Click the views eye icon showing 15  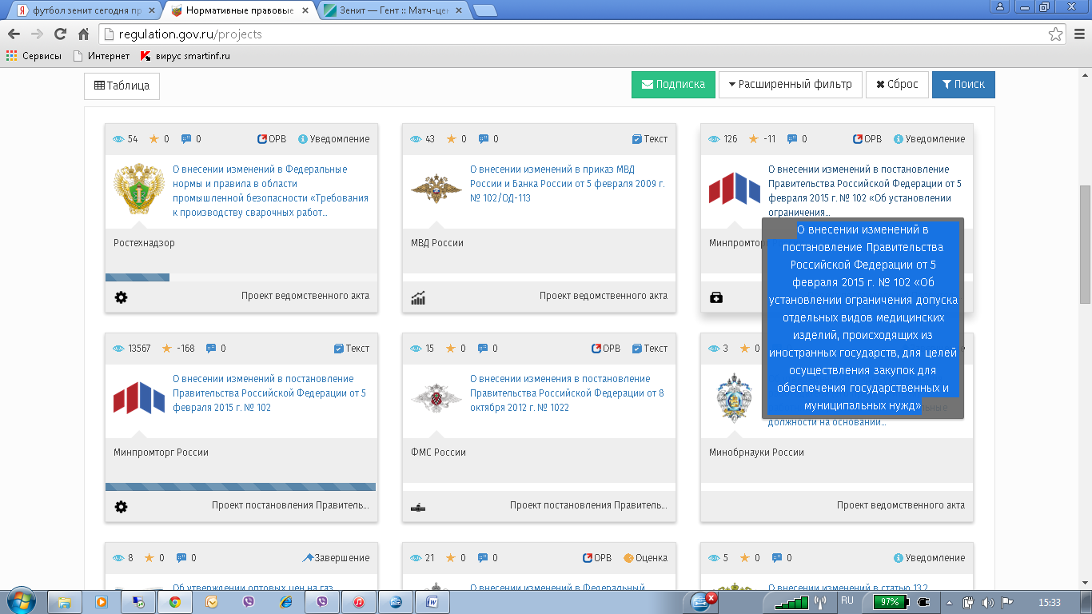pos(416,349)
